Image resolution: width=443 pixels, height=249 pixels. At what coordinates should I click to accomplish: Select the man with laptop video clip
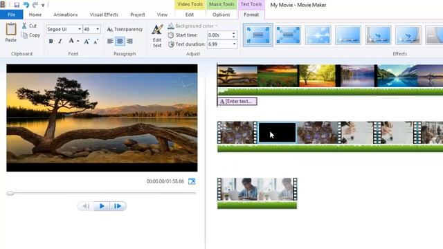click(x=257, y=189)
